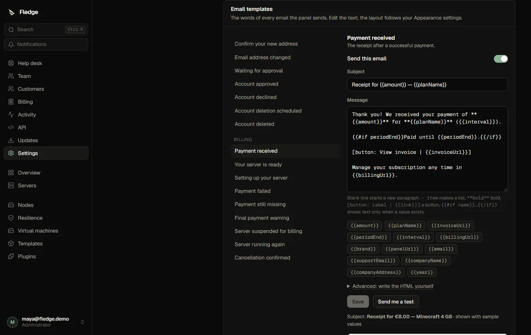Click the Servers stack icon
Screen dimensions: 531x335
pyautogui.click(x=11, y=185)
